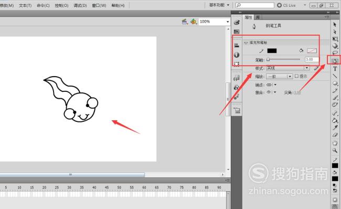Open the stage zoom 100% dropdown
This screenshot has width=341, height=209.
[x=228, y=22]
